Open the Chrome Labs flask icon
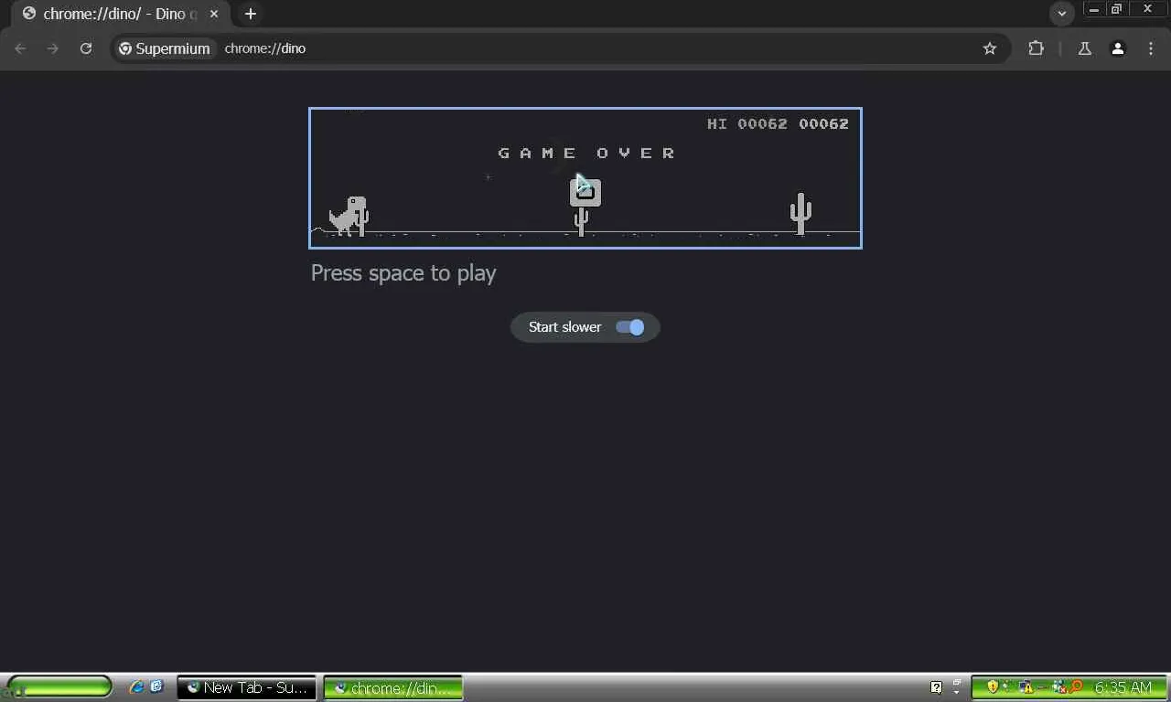Image resolution: width=1171 pixels, height=702 pixels. (1085, 48)
